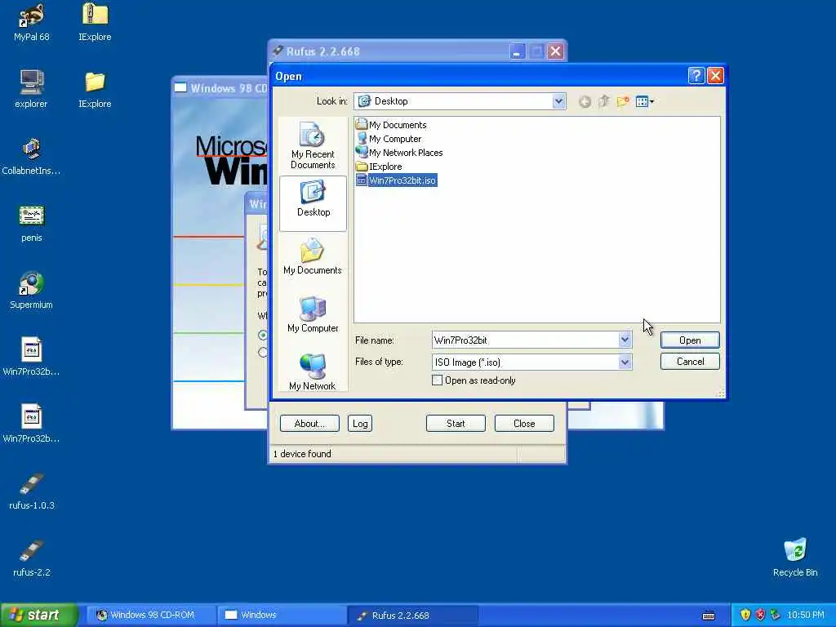This screenshot has height=627, width=836.
Task: Select Win7Pro32bit.iso in file list
Action: [x=397, y=180]
